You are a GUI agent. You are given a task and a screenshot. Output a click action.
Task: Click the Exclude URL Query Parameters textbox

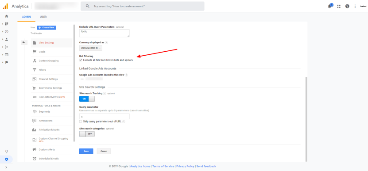(105, 33)
